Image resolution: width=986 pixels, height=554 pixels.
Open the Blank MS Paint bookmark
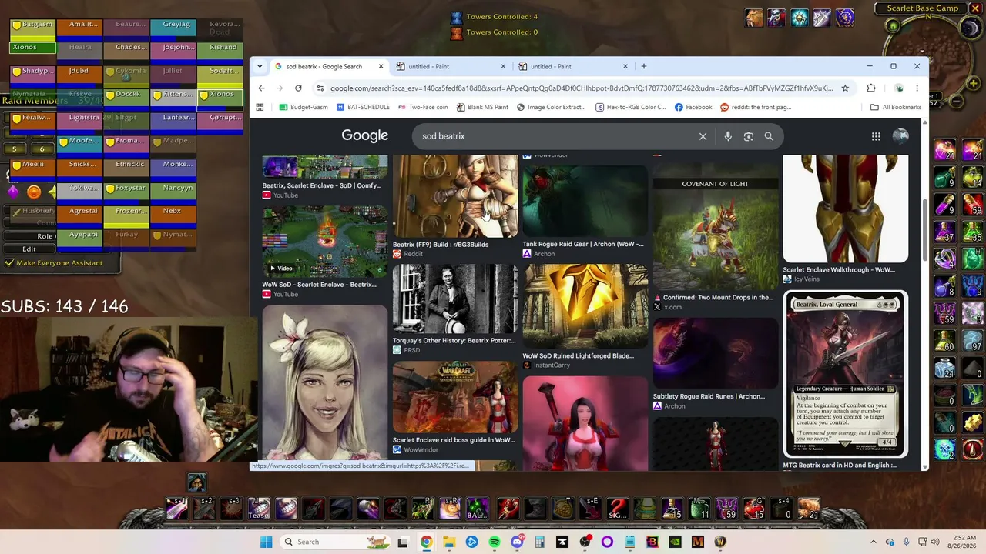click(482, 107)
